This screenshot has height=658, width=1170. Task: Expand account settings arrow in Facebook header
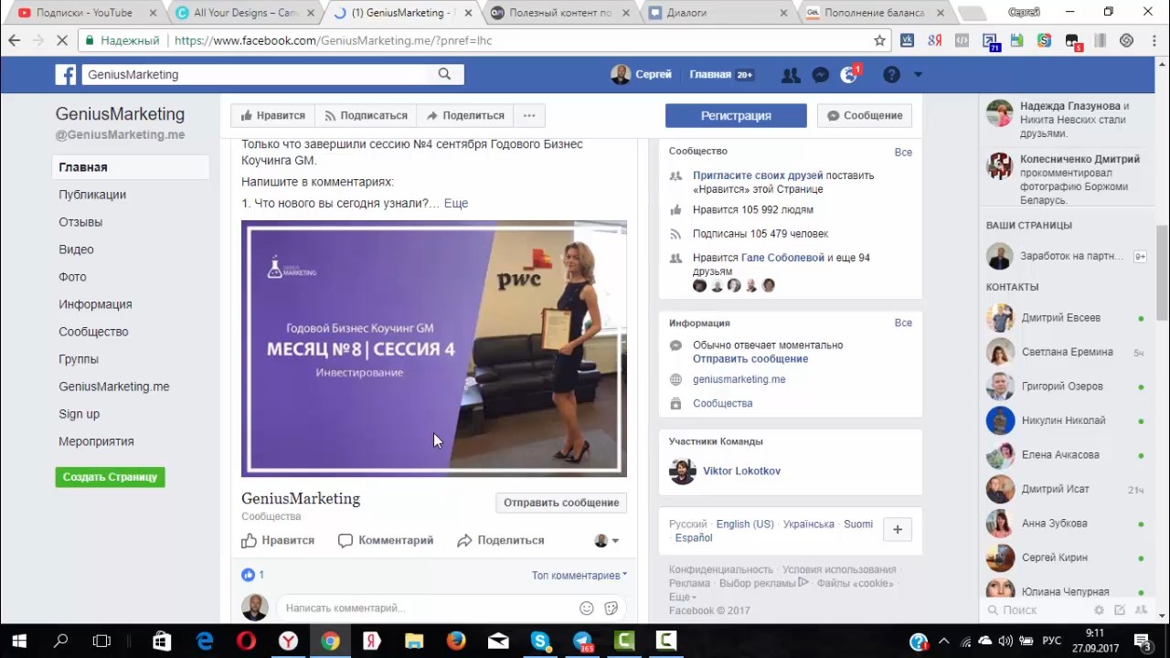[x=918, y=75]
